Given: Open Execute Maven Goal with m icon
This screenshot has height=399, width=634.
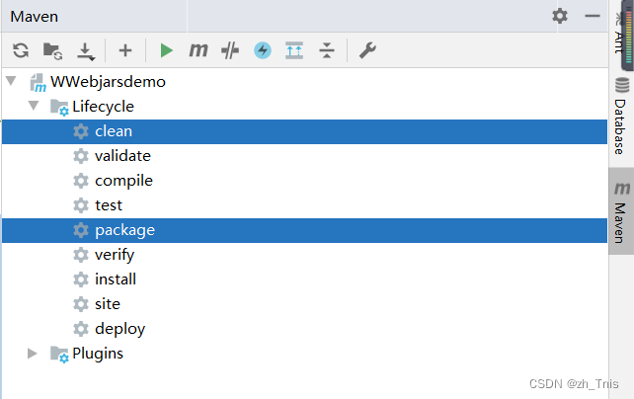Looking at the screenshot, I should pyautogui.click(x=198, y=50).
